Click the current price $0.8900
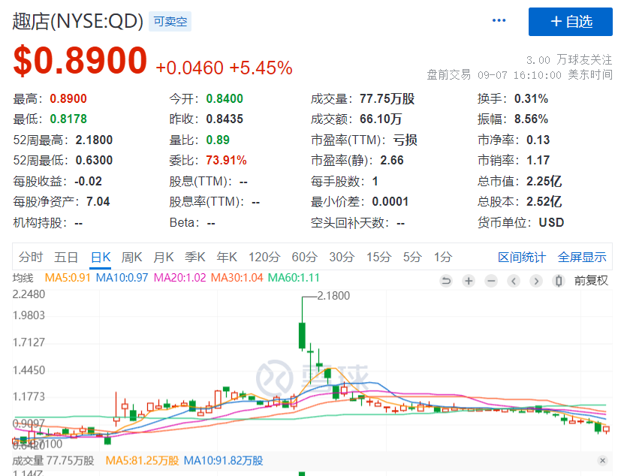Image resolution: width=621 pixels, height=476 pixels. pos(80,61)
